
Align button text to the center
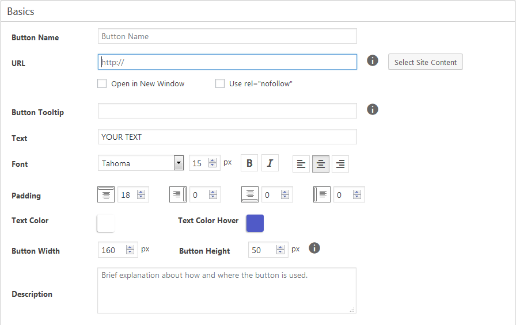tap(321, 164)
